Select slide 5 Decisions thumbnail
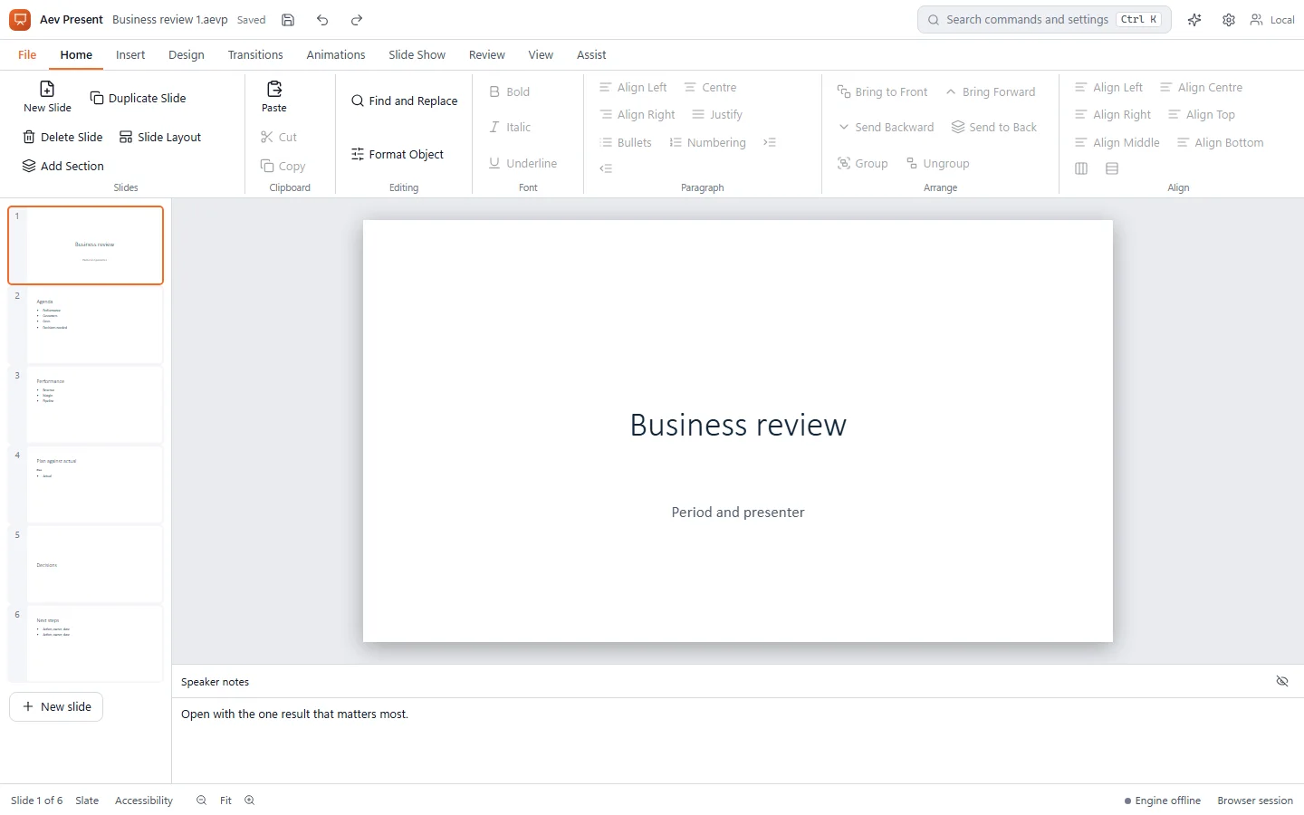This screenshot has height=815, width=1304. [86, 564]
